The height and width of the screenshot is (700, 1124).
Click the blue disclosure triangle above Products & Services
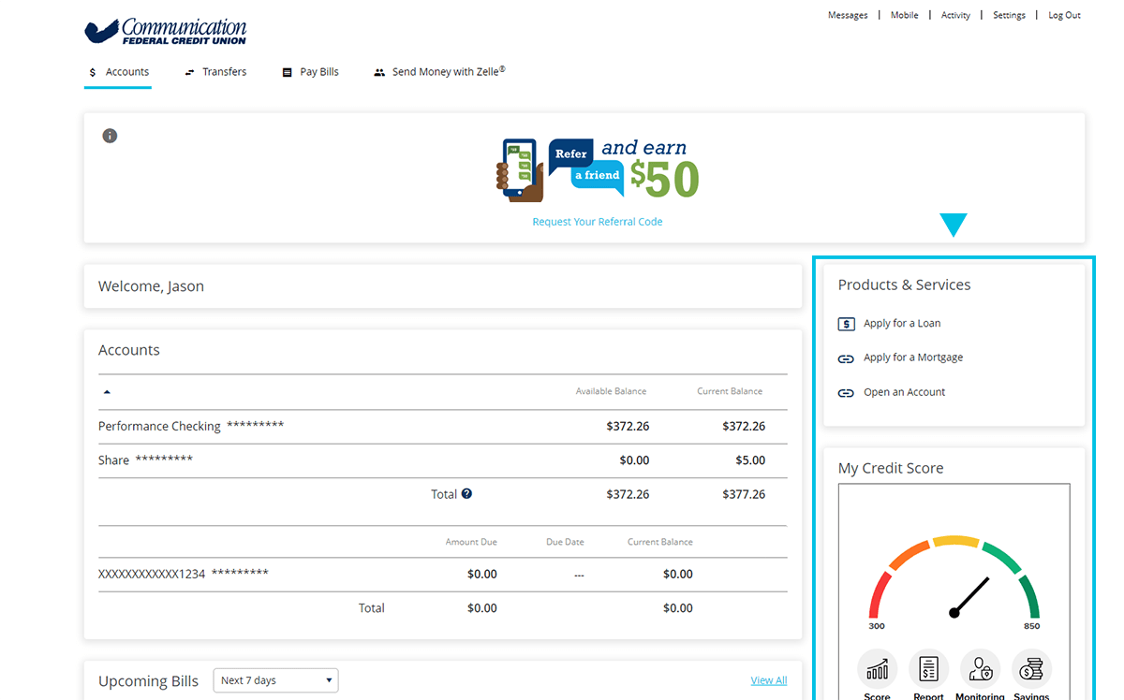pos(954,224)
